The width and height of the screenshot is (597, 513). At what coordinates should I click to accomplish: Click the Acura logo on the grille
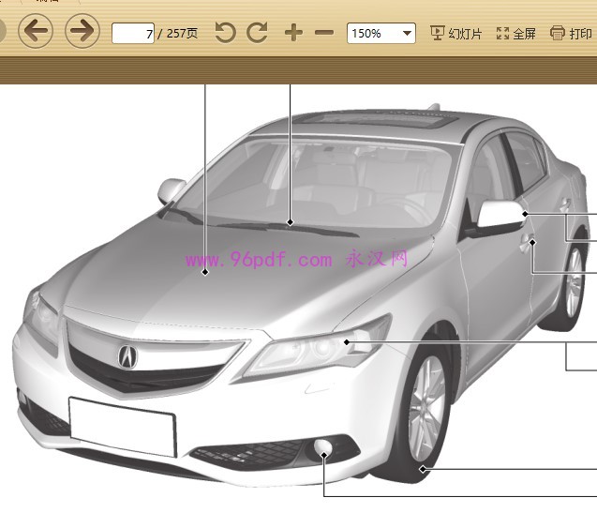coord(126,356)
